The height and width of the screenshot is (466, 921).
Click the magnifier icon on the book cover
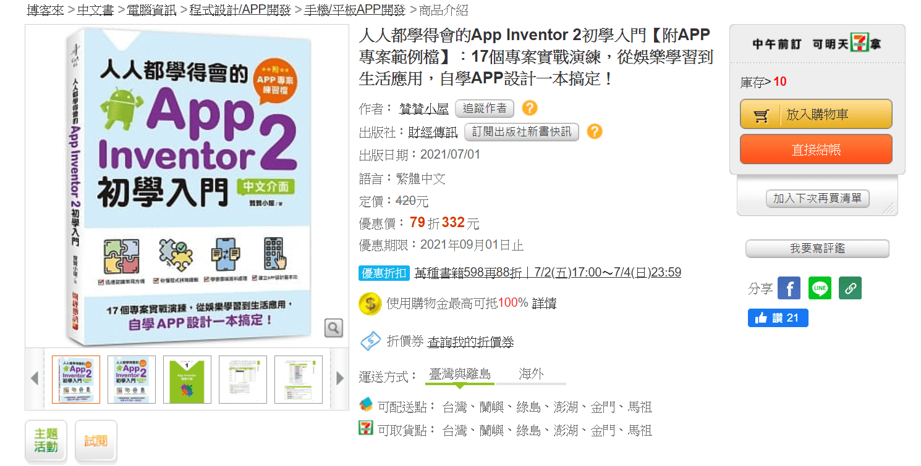(x=333, y=328)
